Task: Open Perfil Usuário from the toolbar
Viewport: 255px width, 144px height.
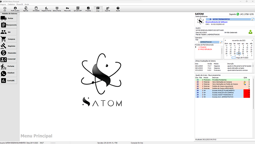Action: click(15, 8)
